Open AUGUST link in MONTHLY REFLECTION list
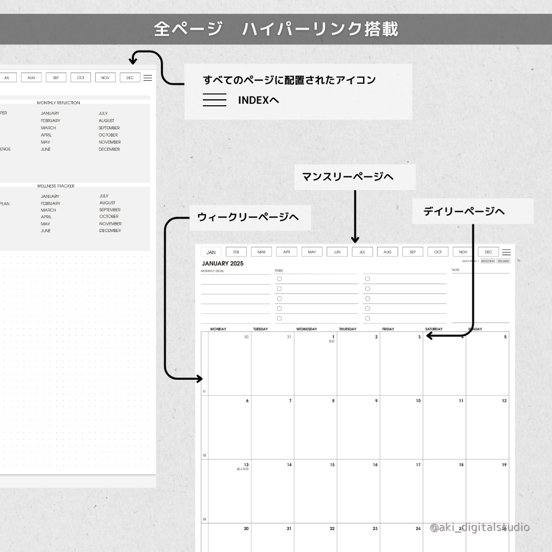This screenshot has height=552, width=552. (107, 120)
